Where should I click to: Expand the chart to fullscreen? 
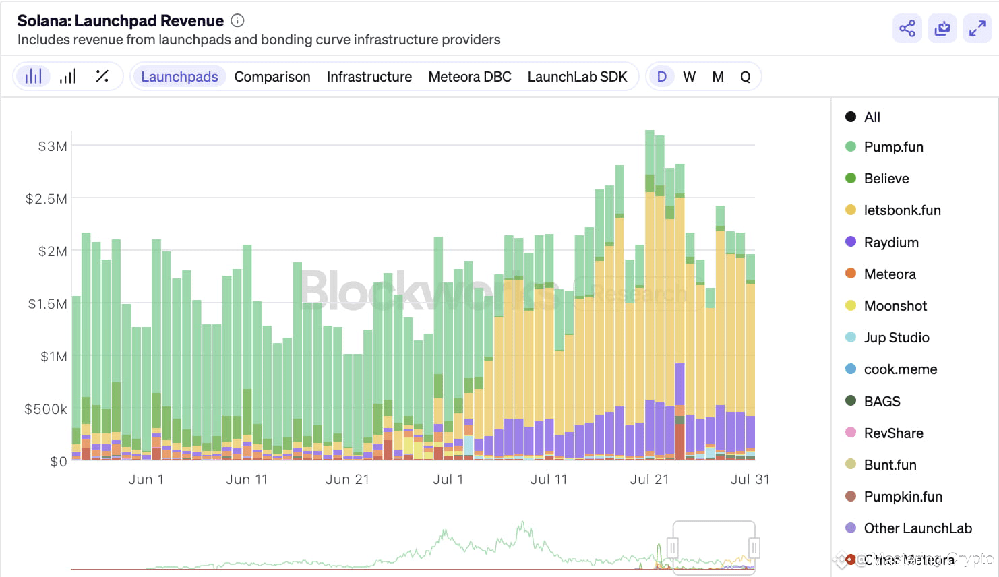977,28
